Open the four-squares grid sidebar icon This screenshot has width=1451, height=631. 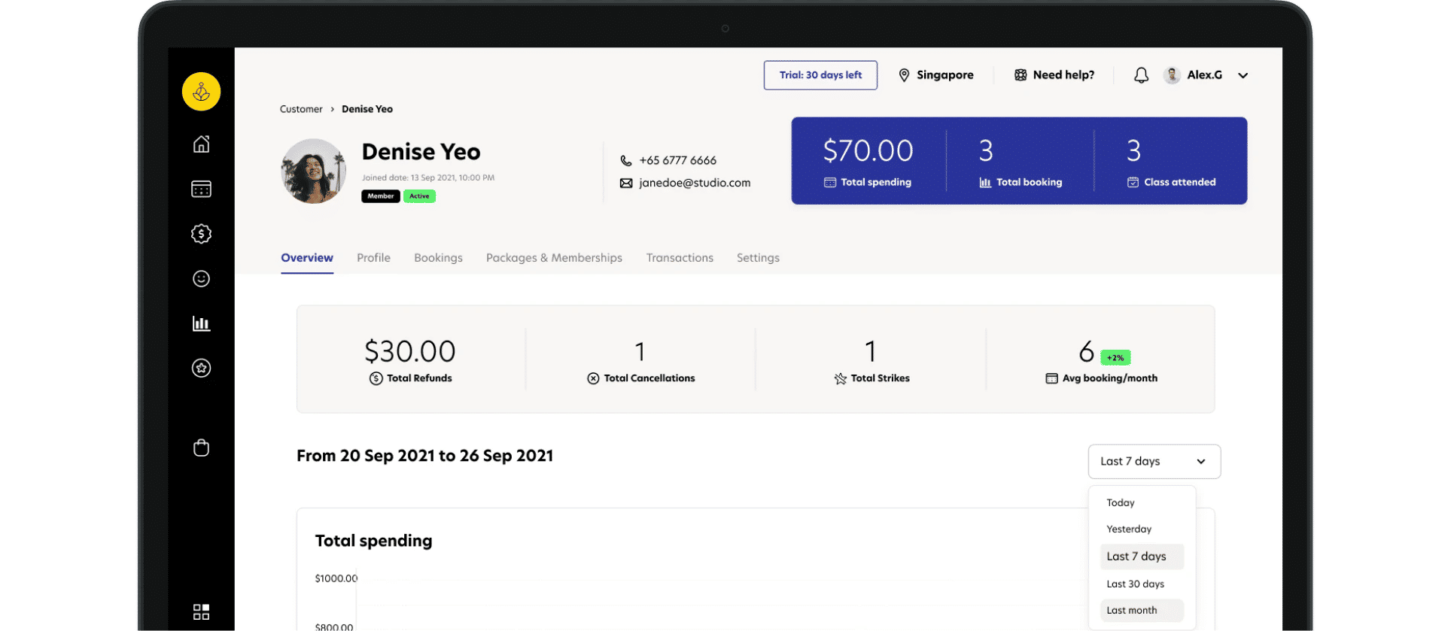201,611
